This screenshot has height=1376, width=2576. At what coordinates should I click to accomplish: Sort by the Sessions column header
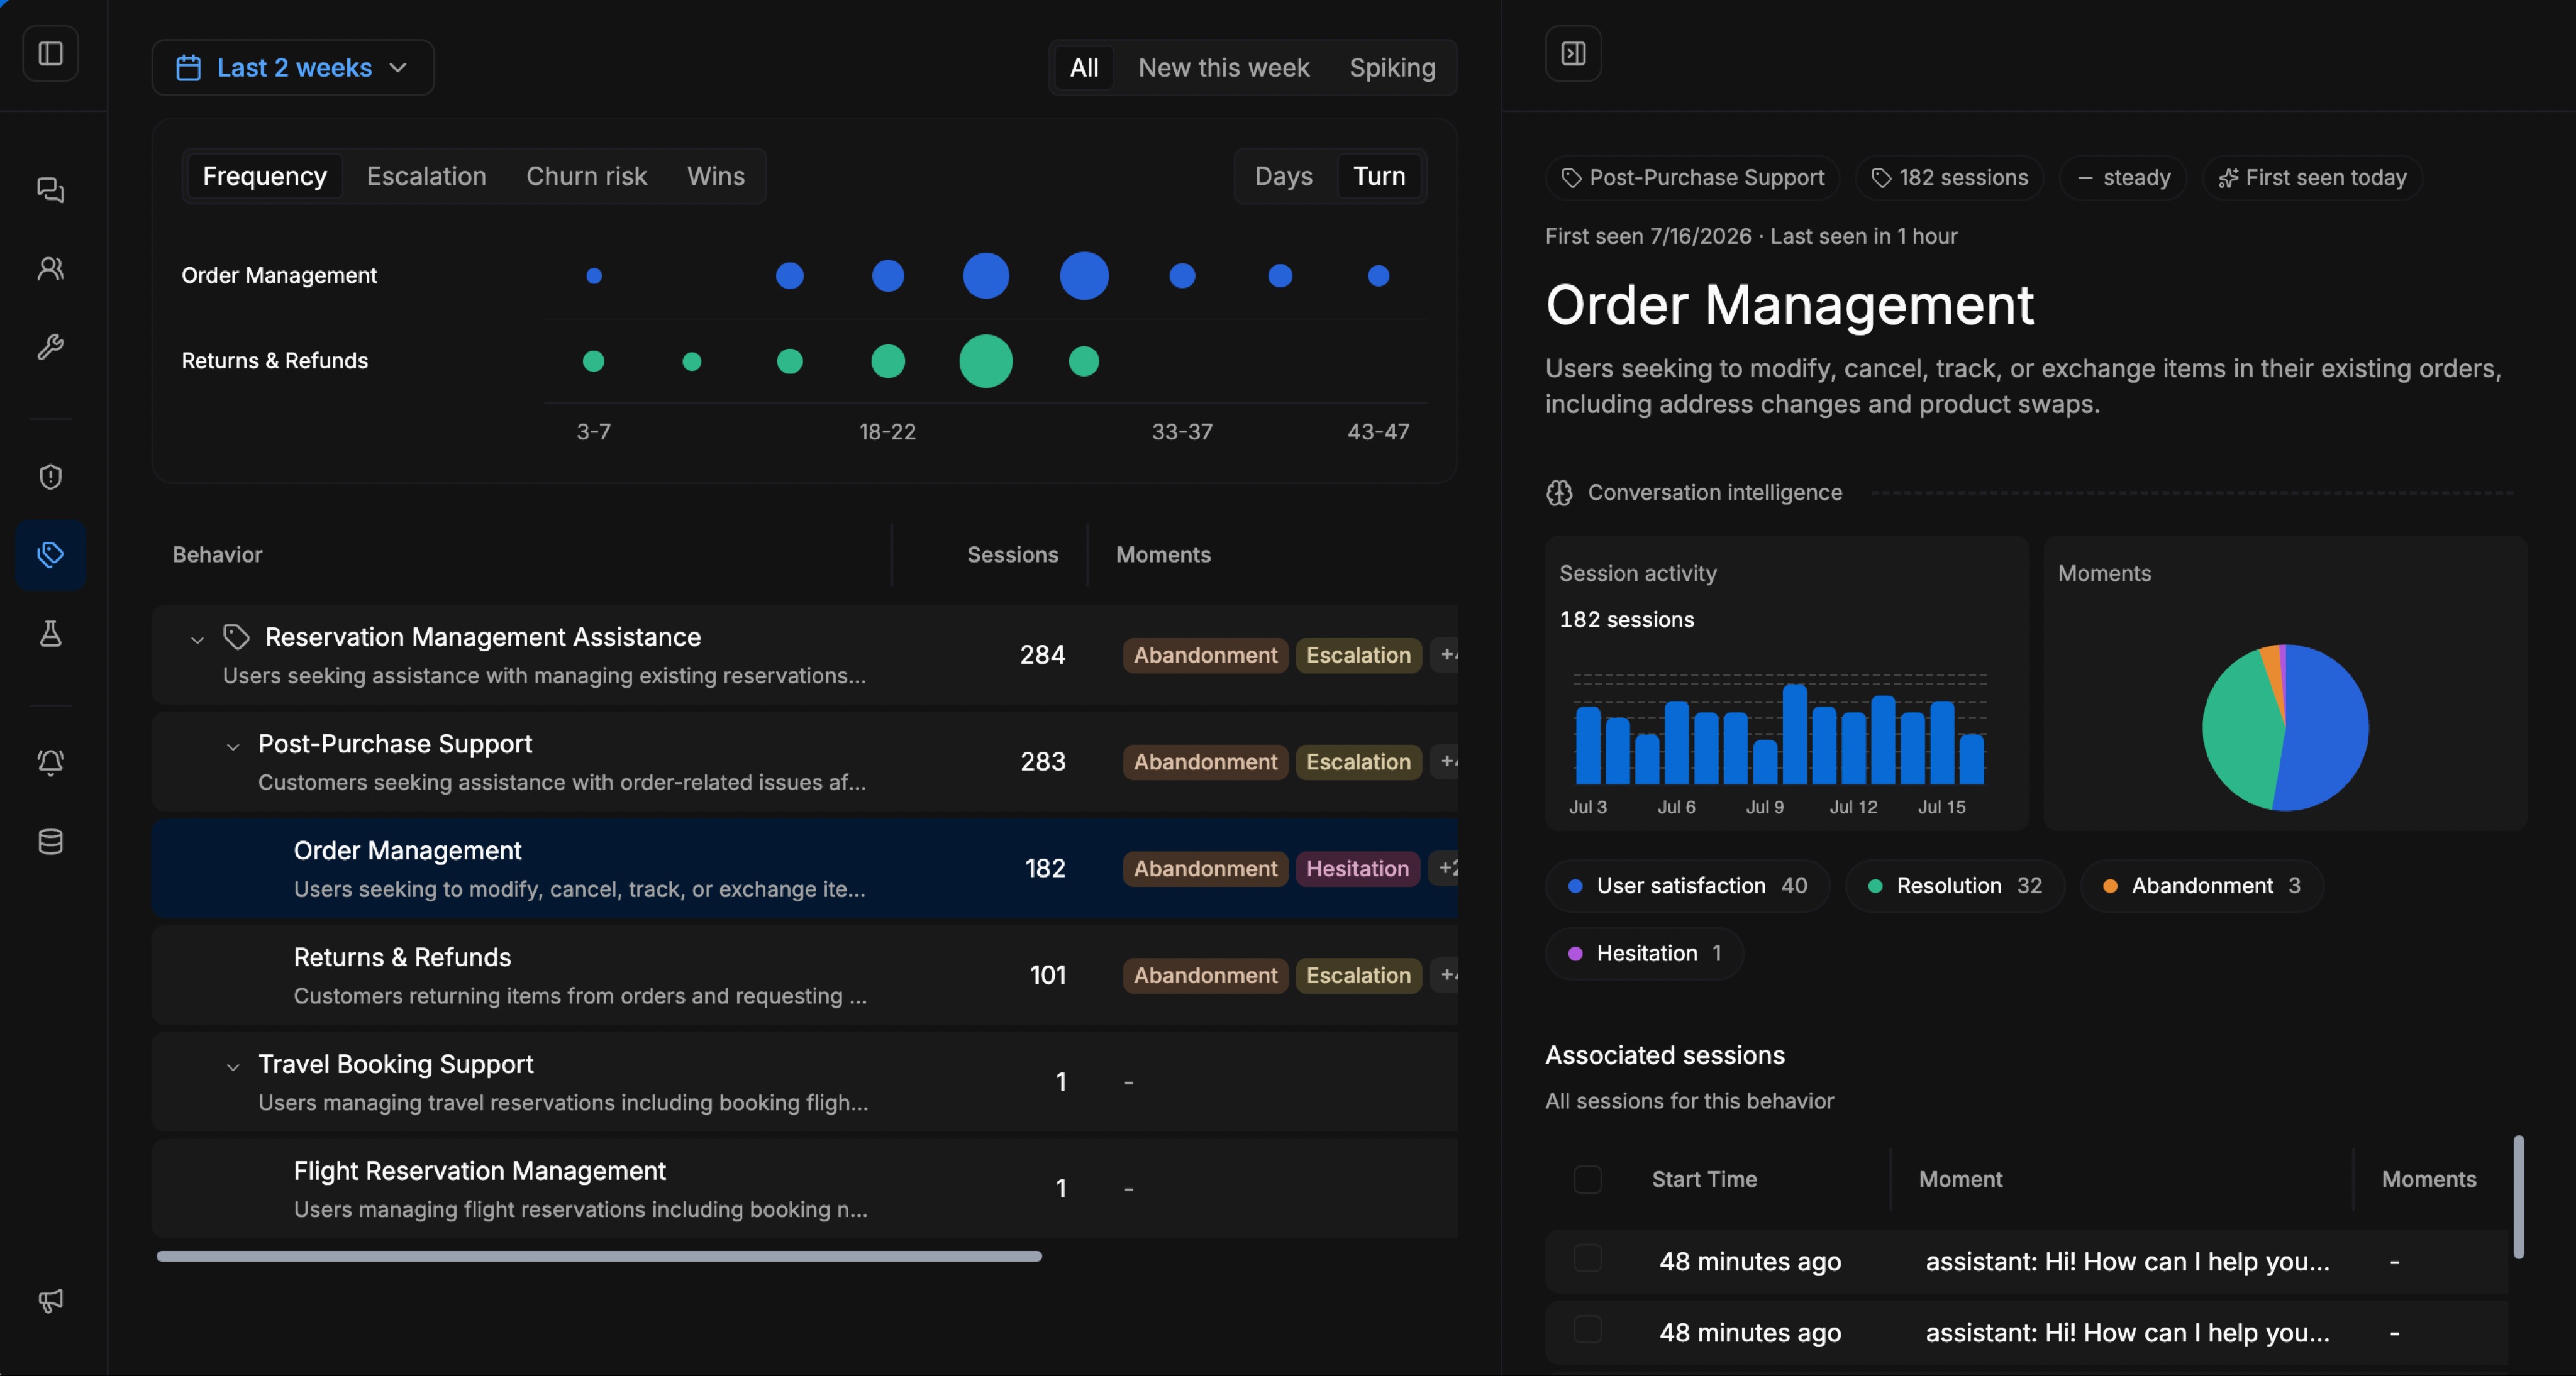[x=1012, y=556]
